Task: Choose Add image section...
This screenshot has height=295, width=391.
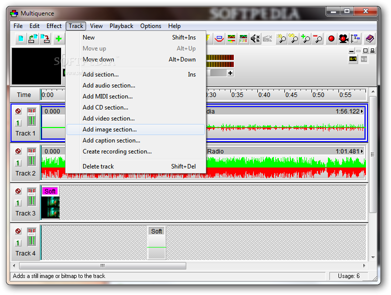Action: pos(136,129)
